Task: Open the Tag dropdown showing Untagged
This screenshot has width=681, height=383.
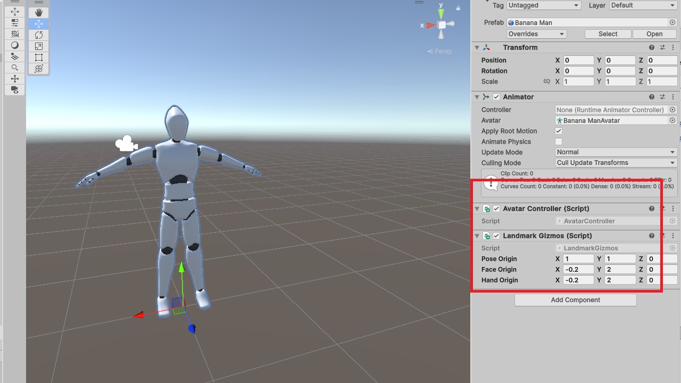Action: (x=543, y=5)
